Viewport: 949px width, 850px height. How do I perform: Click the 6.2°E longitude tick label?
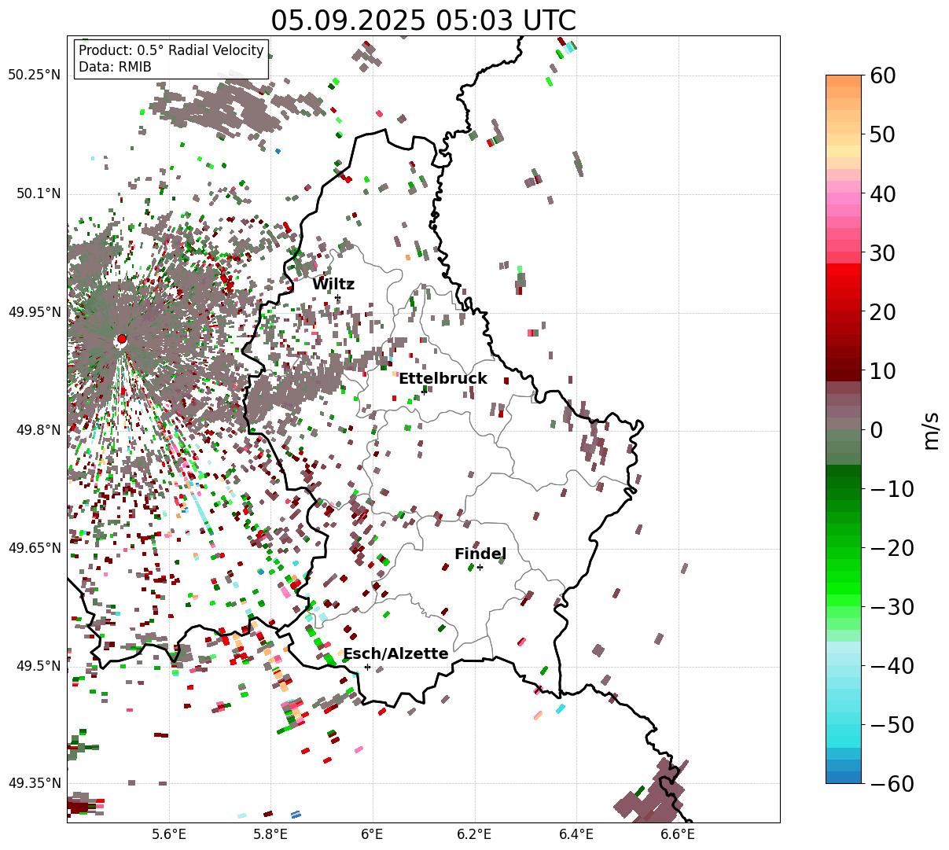click(474, 834)
